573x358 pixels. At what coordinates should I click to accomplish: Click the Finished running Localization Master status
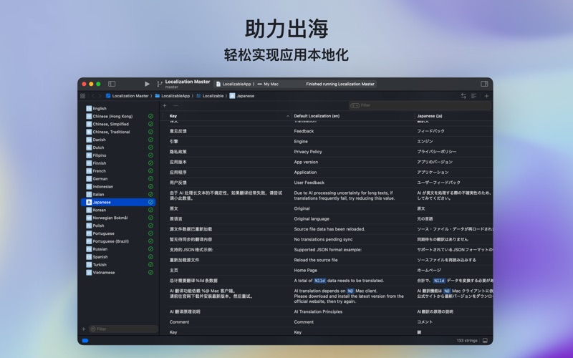[x=340, y=84]
